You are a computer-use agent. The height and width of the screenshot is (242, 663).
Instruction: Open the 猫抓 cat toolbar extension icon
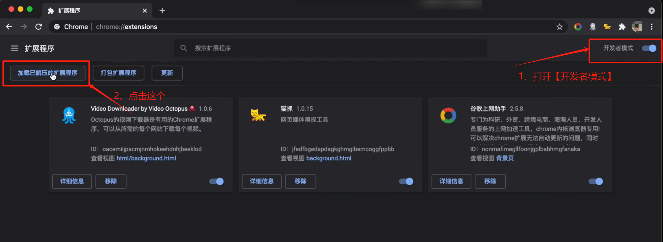tap(607, 27)
